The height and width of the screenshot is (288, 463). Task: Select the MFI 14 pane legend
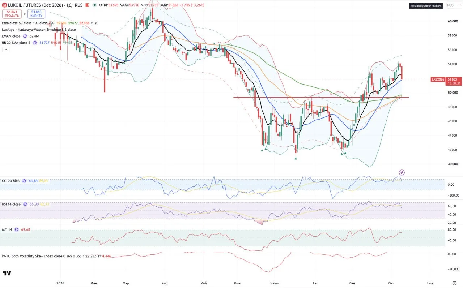point(7,229)
